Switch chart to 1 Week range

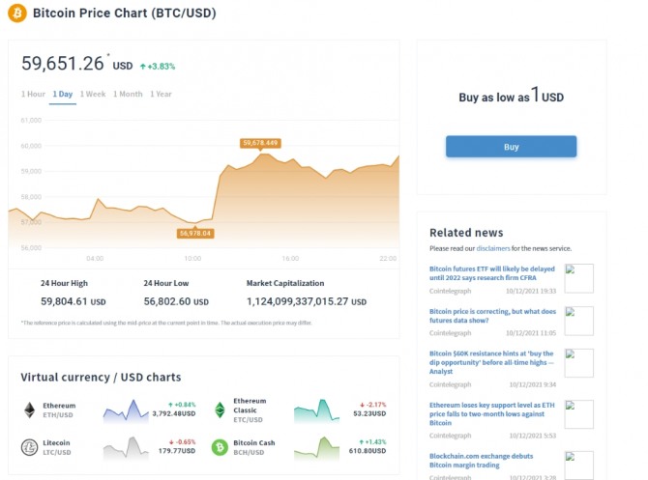(93, 94)
